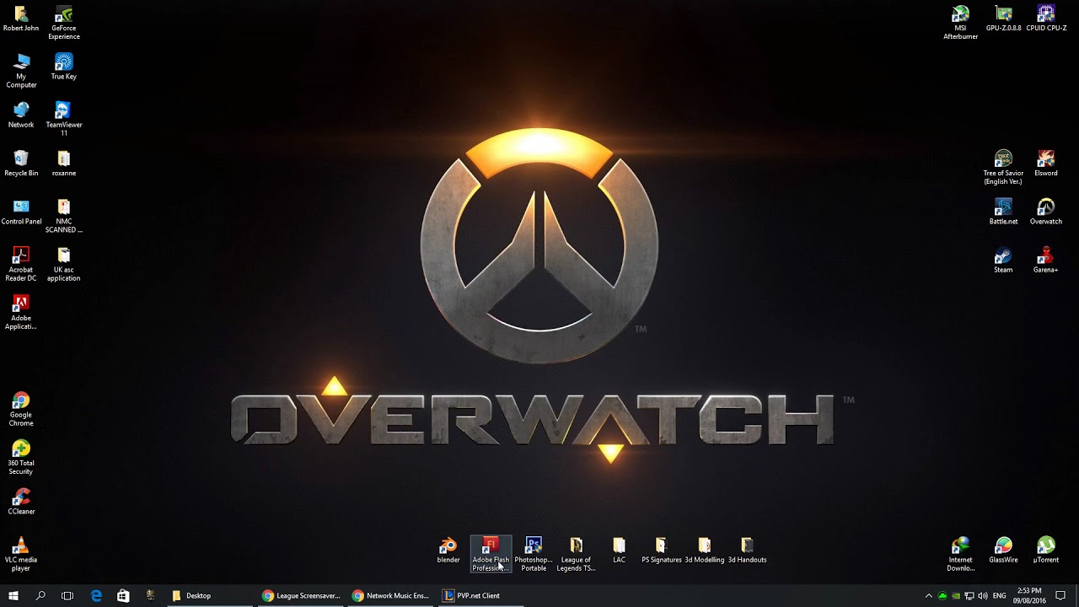
Task: Launch Overwatch desktop shortcut
Action: pos(1046,212)
